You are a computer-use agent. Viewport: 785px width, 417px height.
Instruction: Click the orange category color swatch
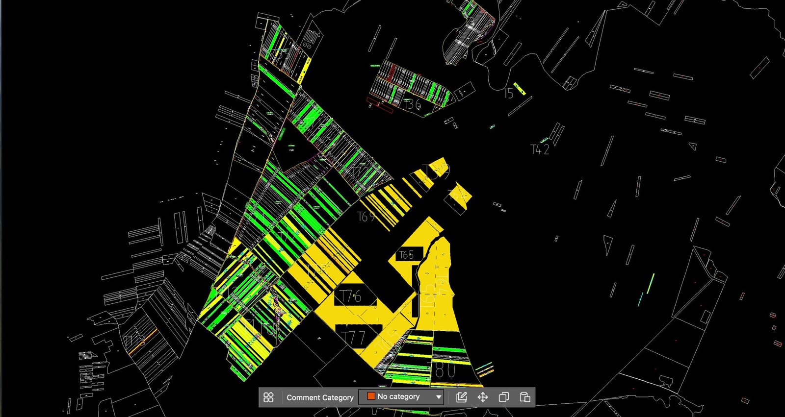pos(371,396)
